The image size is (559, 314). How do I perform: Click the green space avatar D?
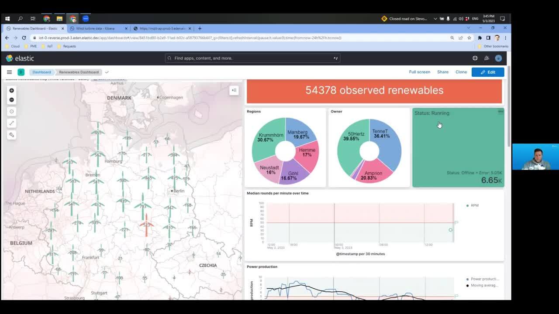21,72
